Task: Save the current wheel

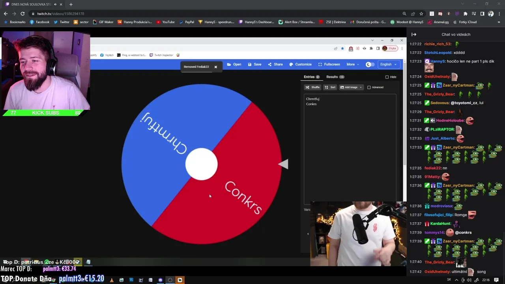Action: (x=254, y=64)
